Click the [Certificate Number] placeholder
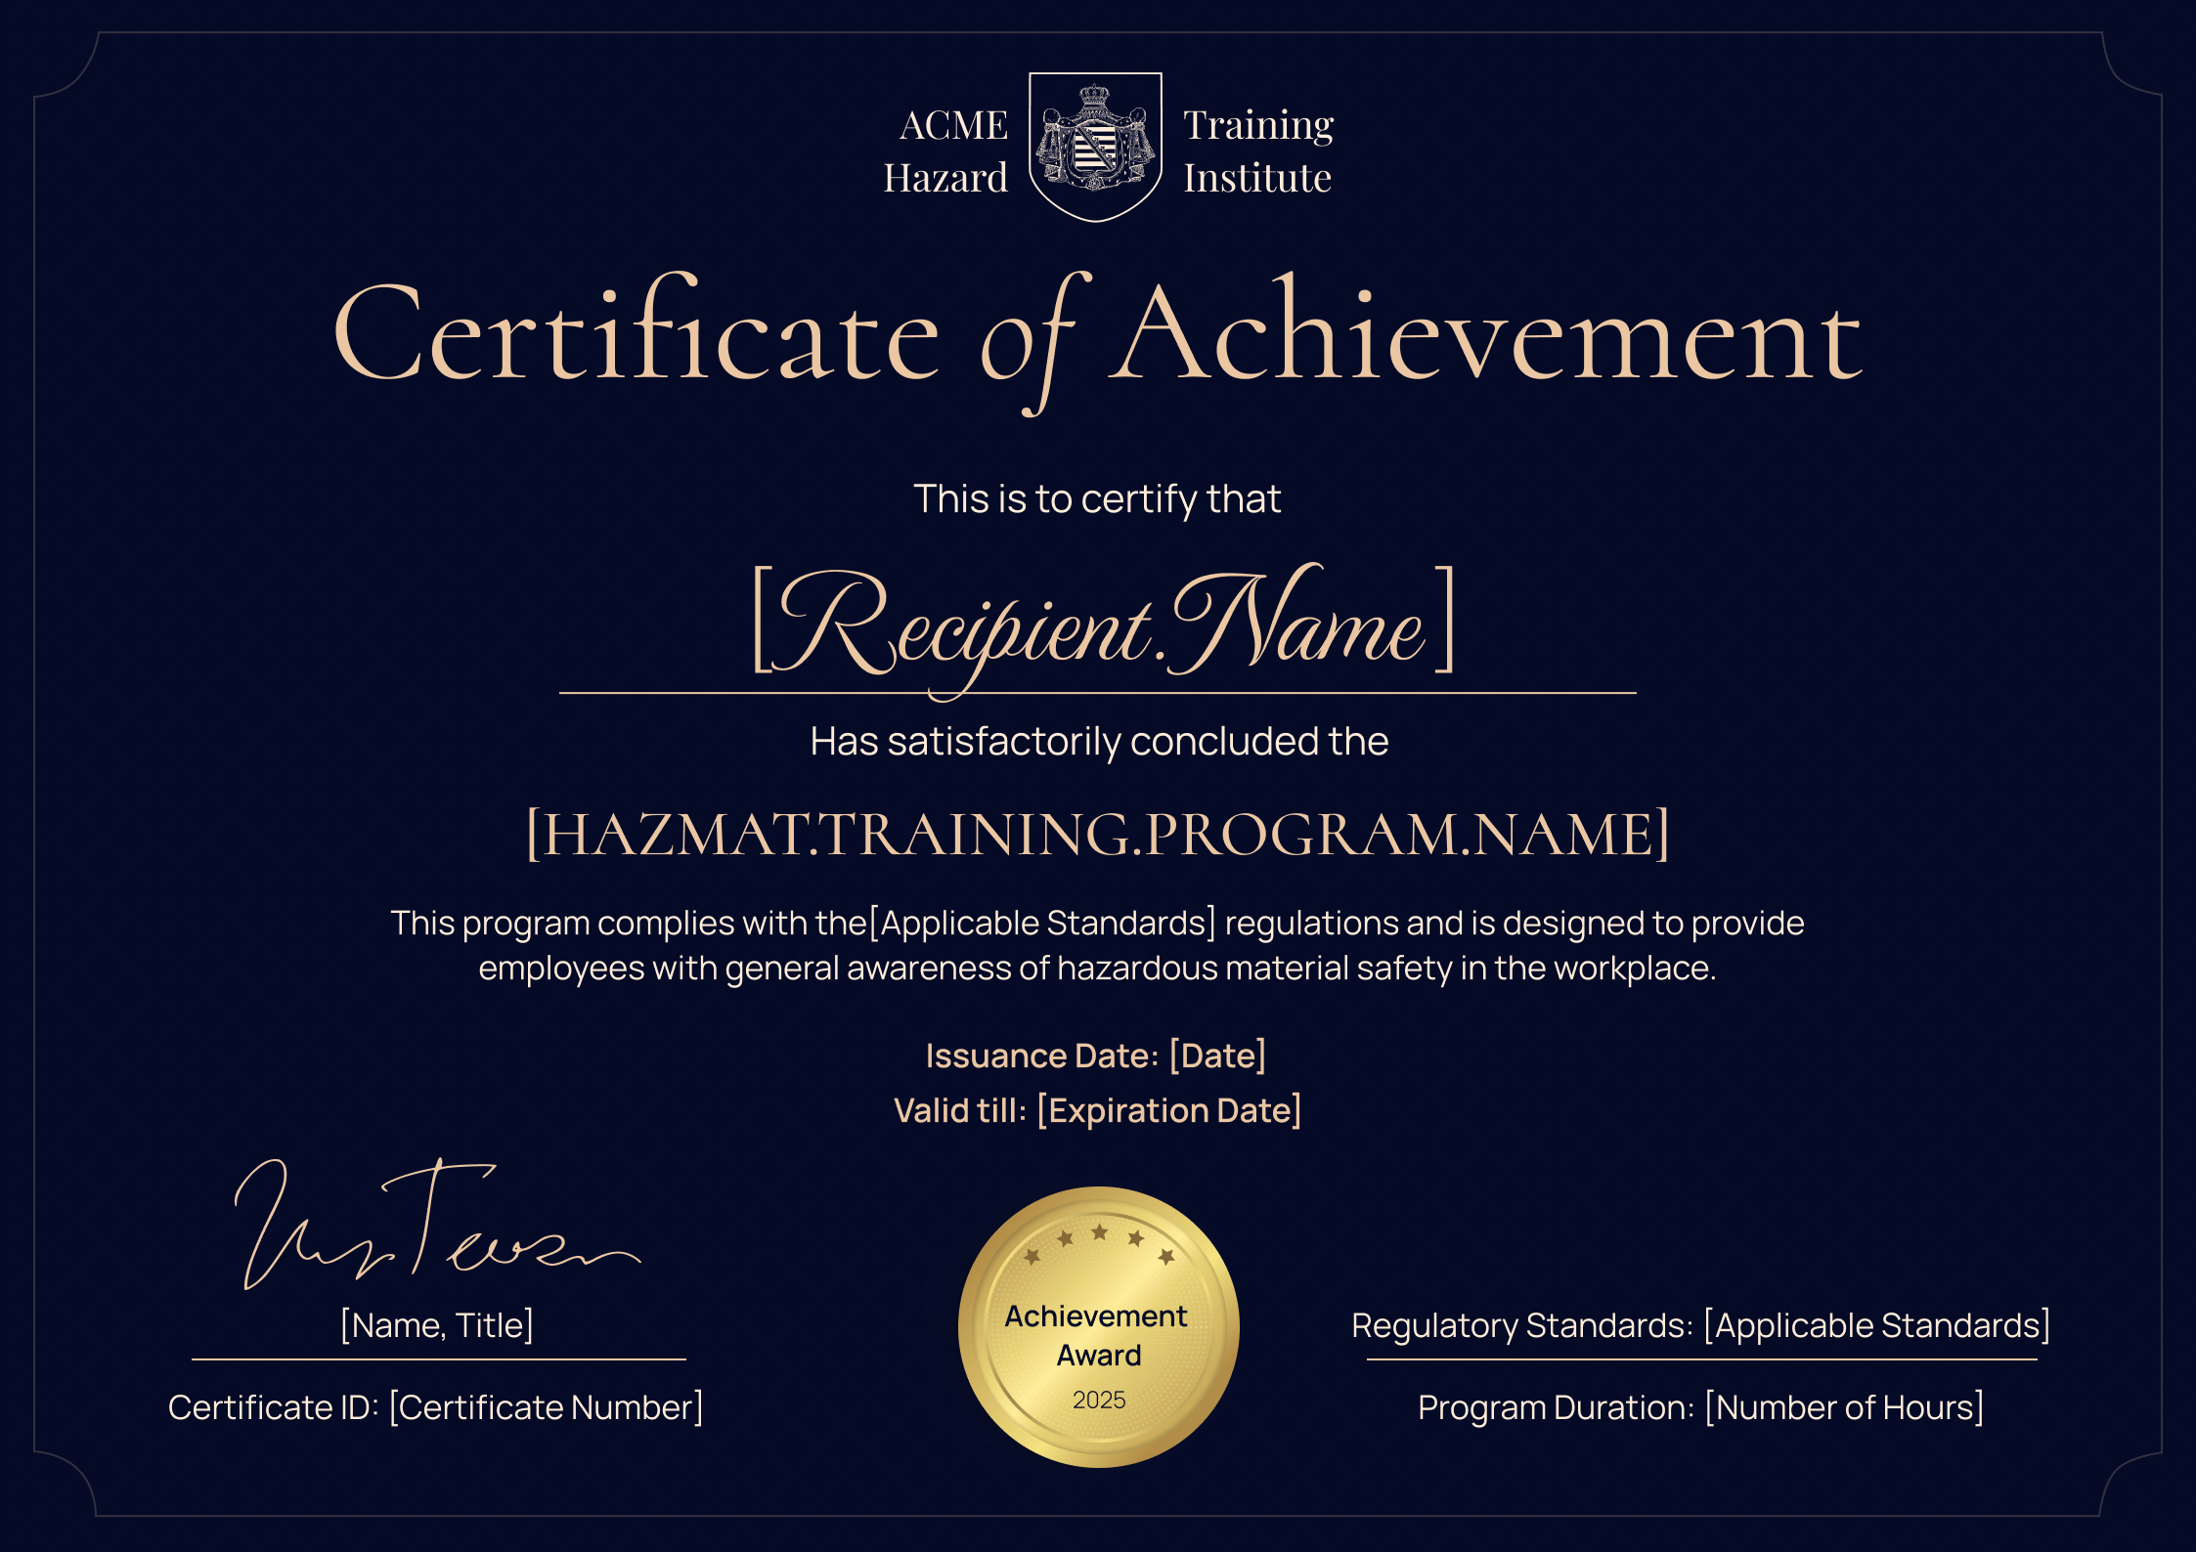This screenshot has width=2196, height=1552. (546, 1407)
